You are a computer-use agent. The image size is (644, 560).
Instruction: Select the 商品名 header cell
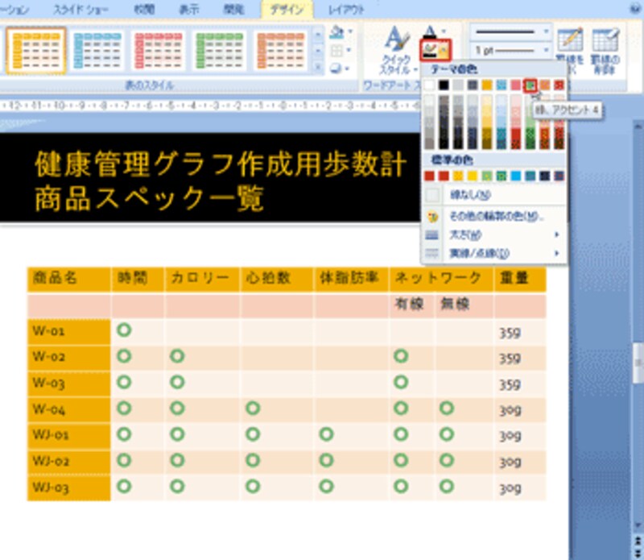(x=68, y=279)
